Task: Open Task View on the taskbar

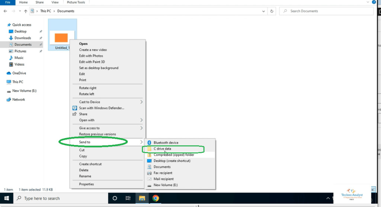Action: 128,198
